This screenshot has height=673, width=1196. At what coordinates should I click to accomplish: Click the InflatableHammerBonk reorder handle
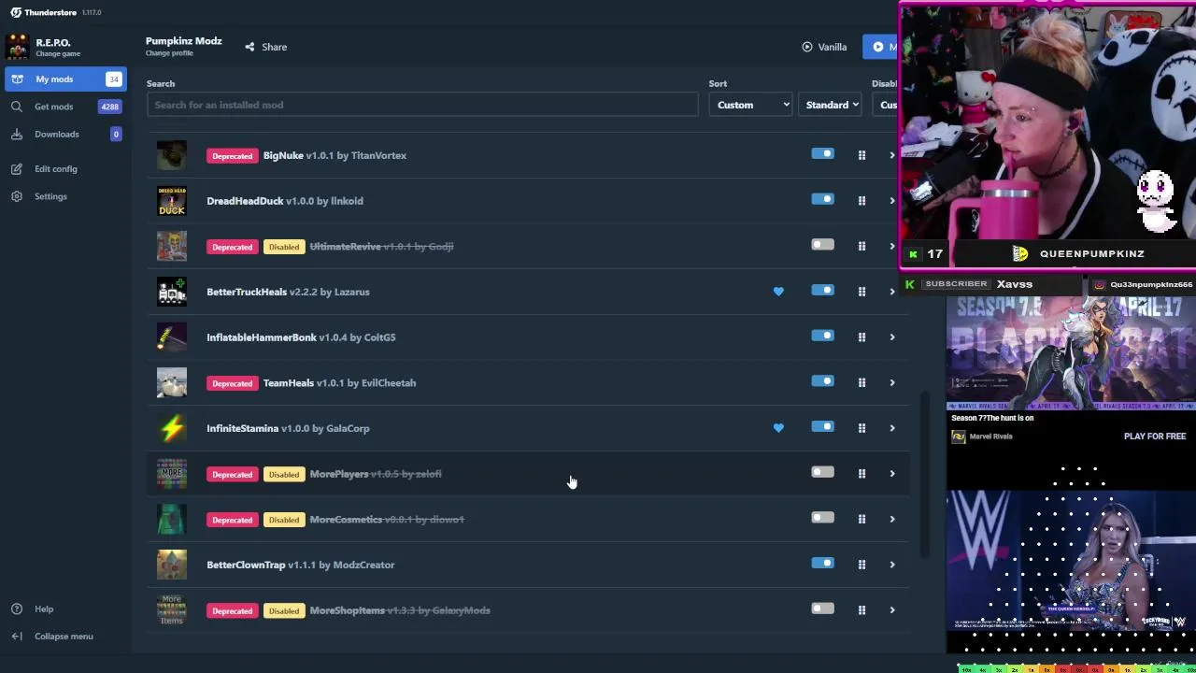click(x=861, y=336)
